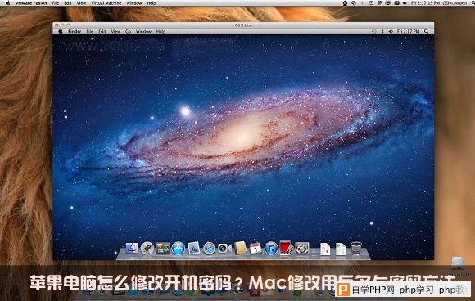Click volume icon in guest Finder menu bar
The image size is (475, 301).
click(x=391, y=31)
